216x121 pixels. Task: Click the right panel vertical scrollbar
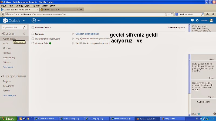click(190, 70)
